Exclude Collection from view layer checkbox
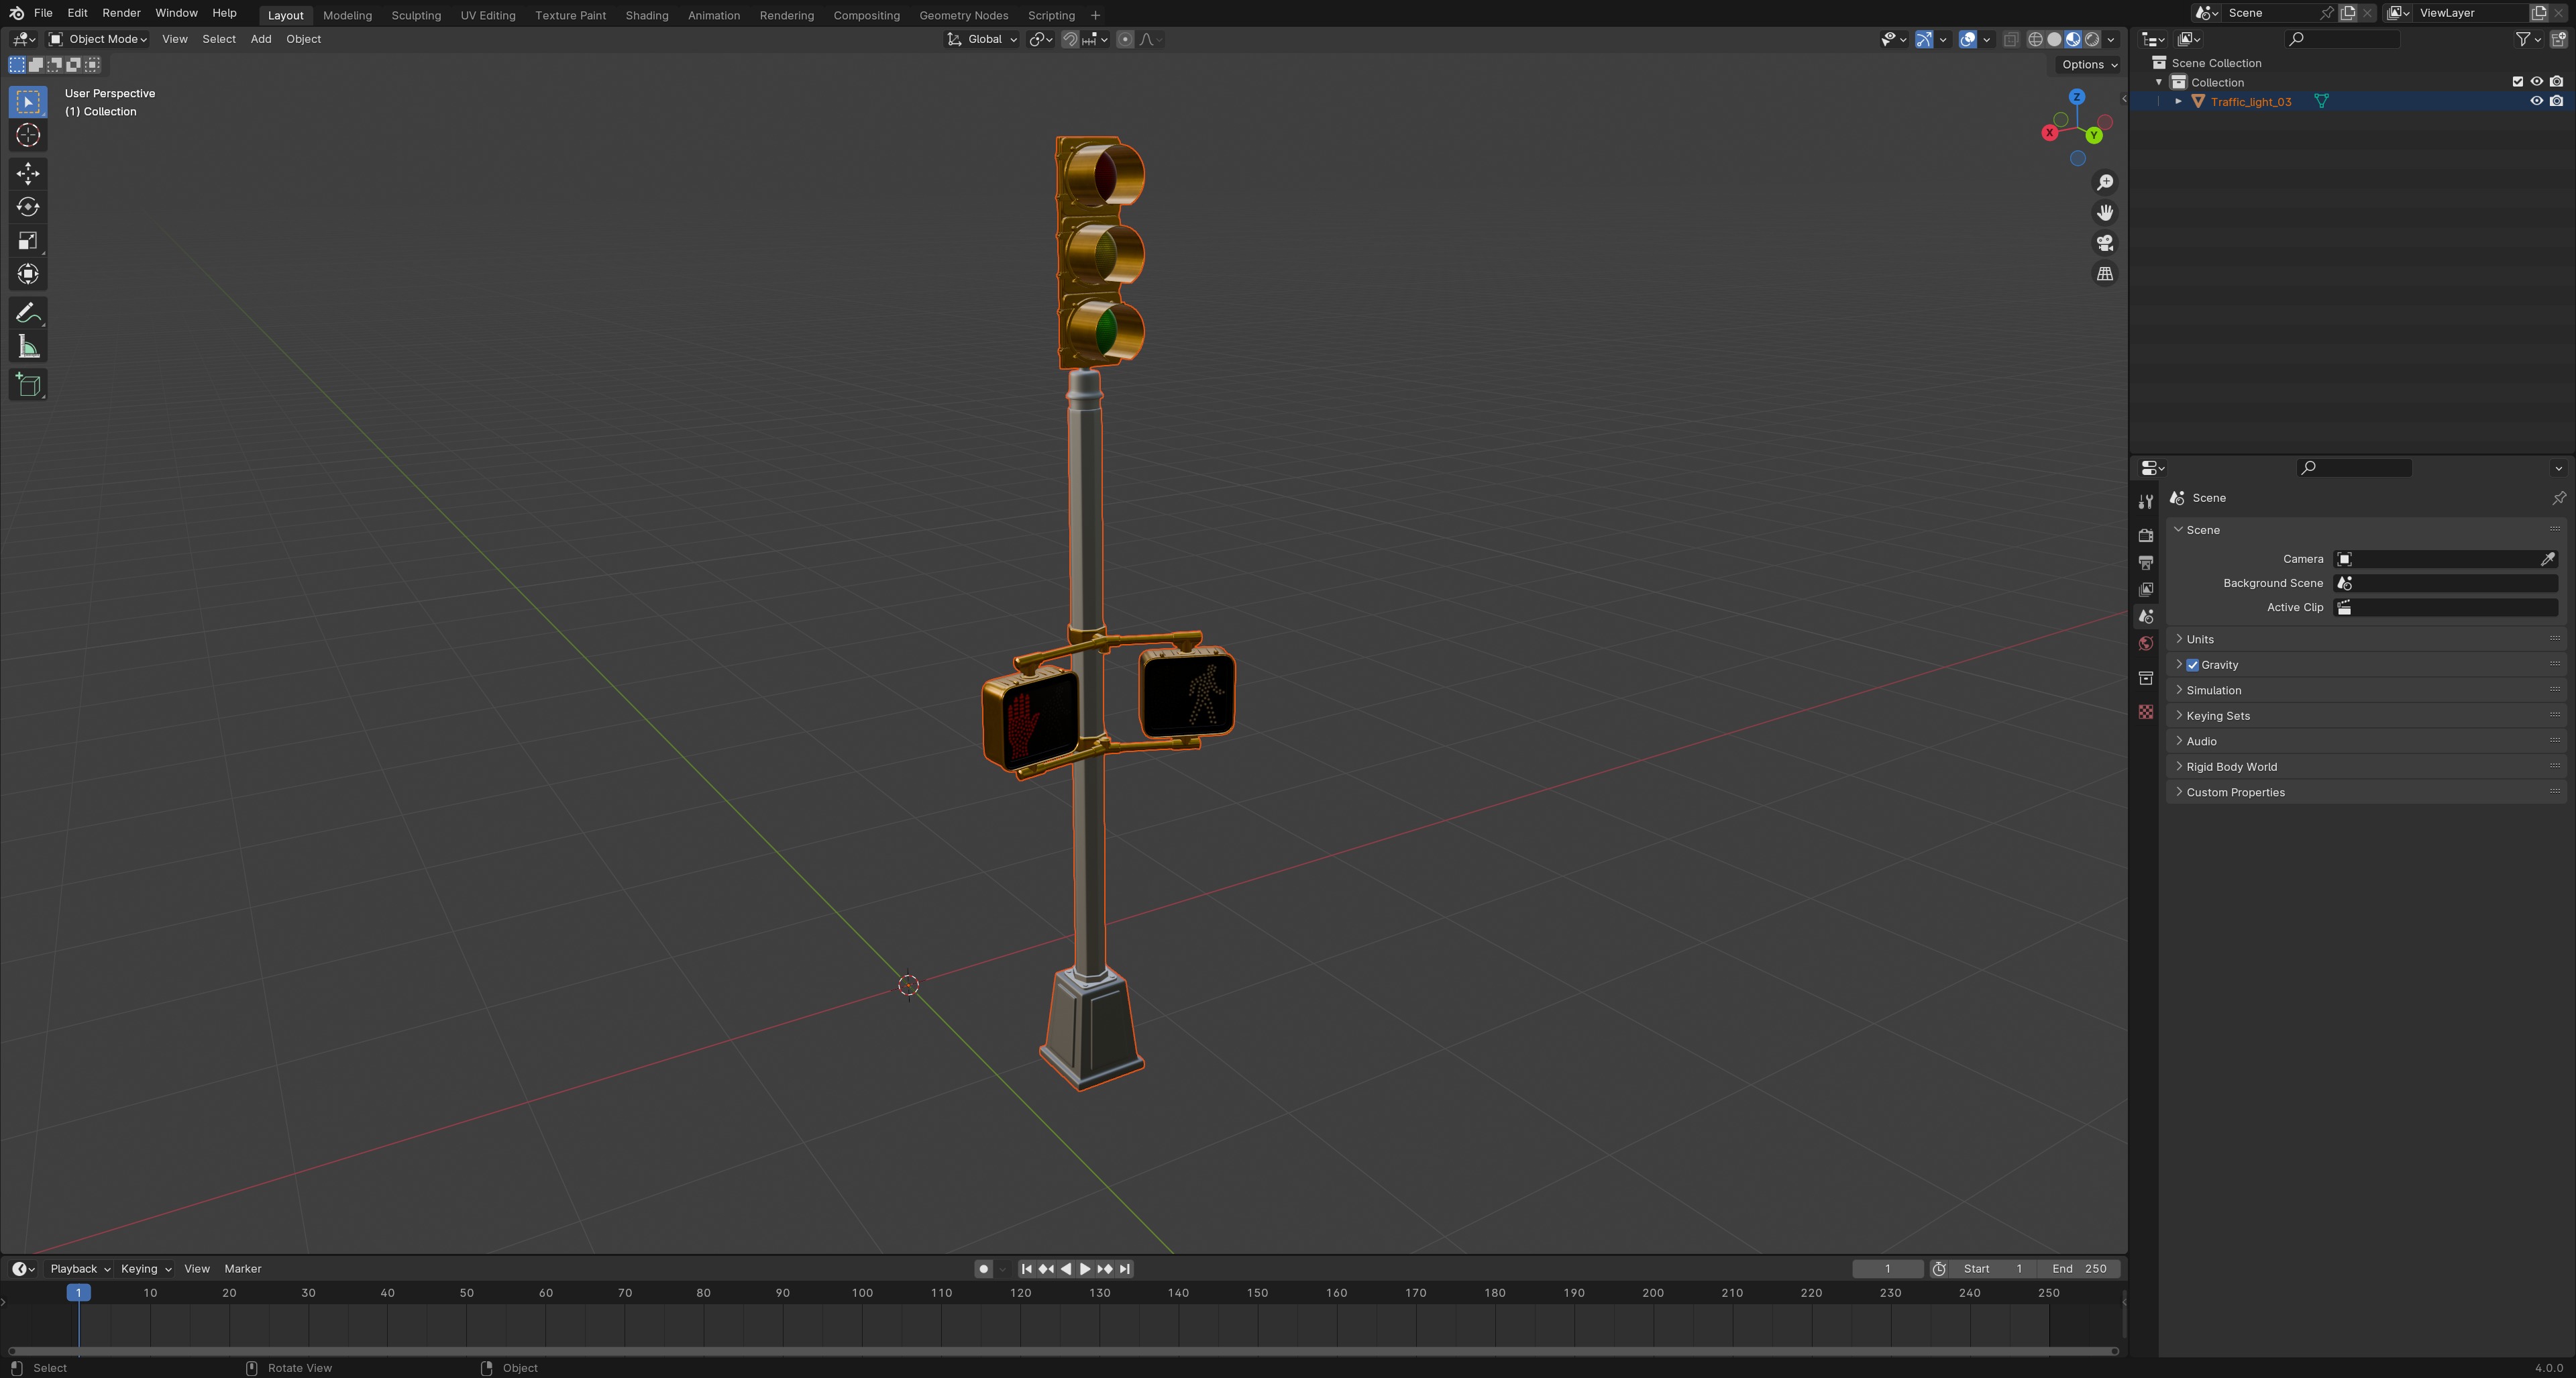Image resolution: width=2576 pixels, height=1378 pixels. point(2517,82)
